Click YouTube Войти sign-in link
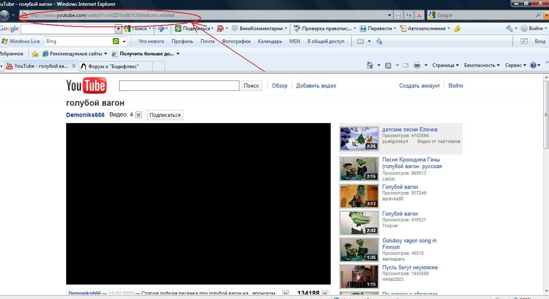Image resolution: width=549 pixels, height=299 pixels. 456,86
